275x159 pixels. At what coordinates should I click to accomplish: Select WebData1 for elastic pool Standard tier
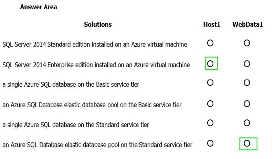(x=247, y=144)
